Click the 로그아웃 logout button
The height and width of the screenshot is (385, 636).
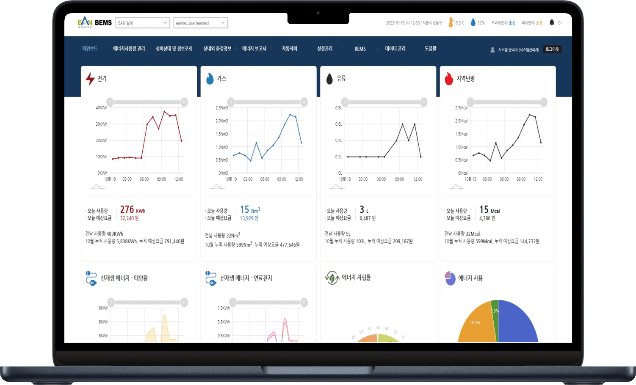(x=552, y=49)
